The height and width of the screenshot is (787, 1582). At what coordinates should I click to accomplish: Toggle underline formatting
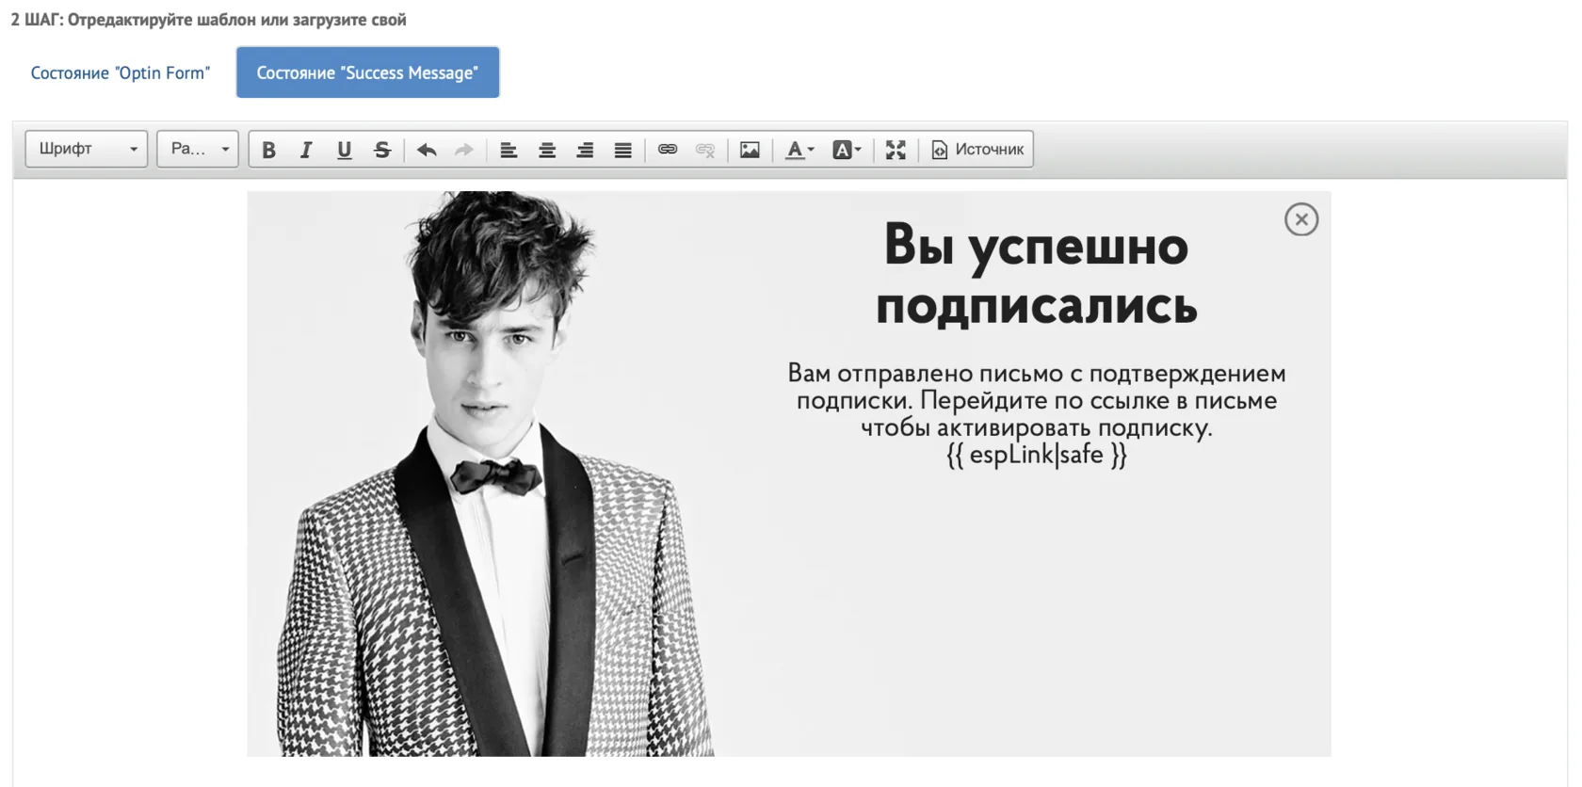click(x=344, y=150)
